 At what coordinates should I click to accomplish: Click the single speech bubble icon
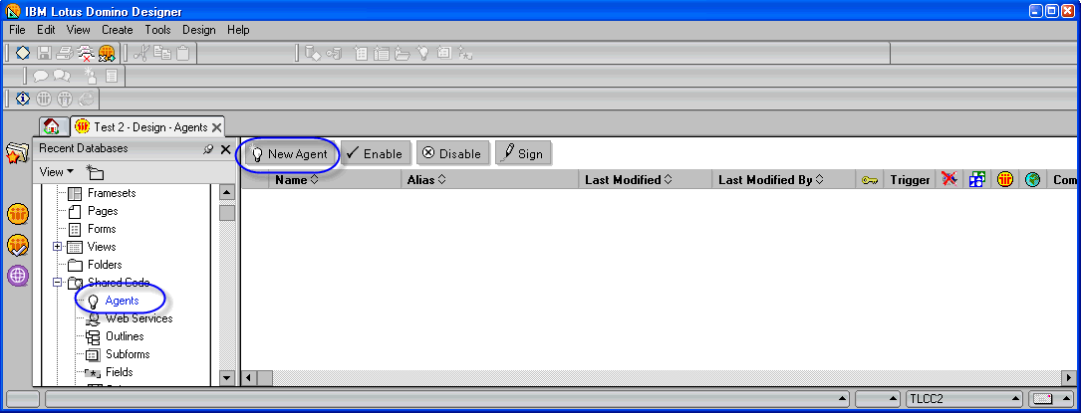point(41,76)
